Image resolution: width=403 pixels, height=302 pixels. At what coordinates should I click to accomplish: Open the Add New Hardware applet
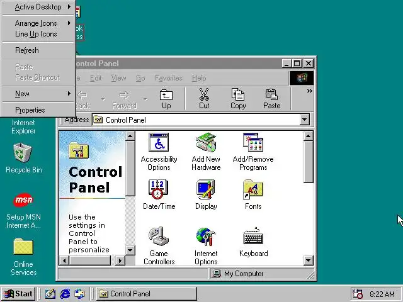click(206, 152)
